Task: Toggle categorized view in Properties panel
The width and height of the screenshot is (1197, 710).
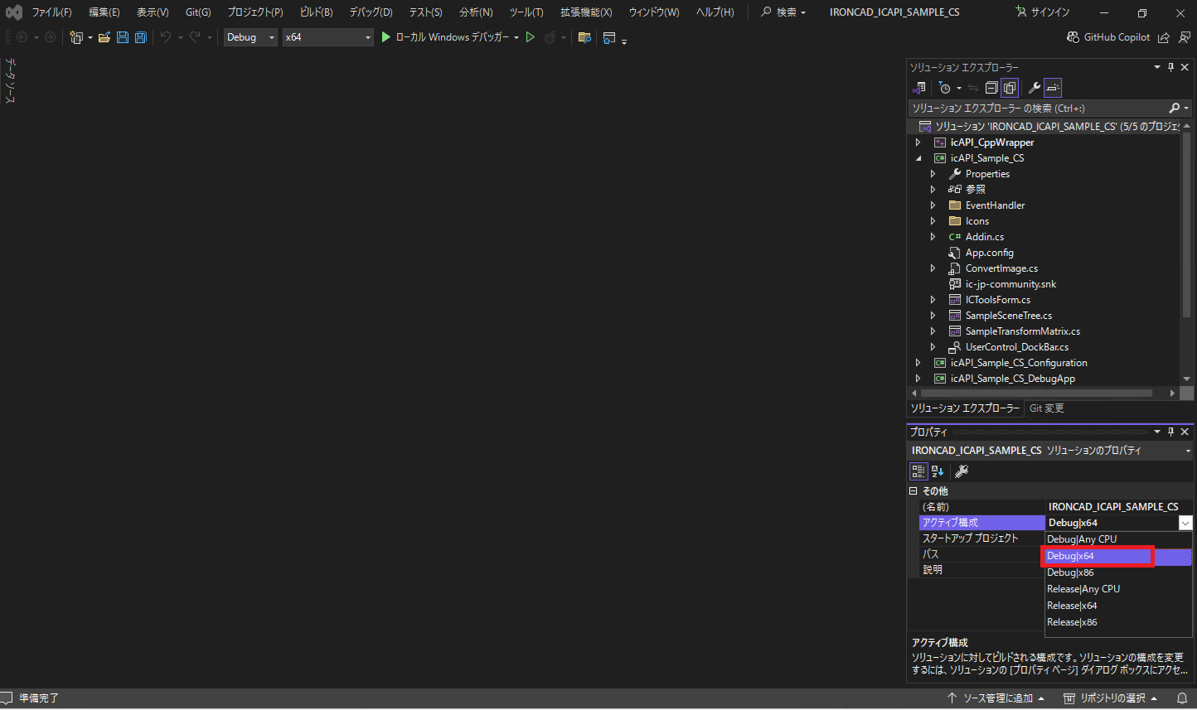Action: pos(918,471)
